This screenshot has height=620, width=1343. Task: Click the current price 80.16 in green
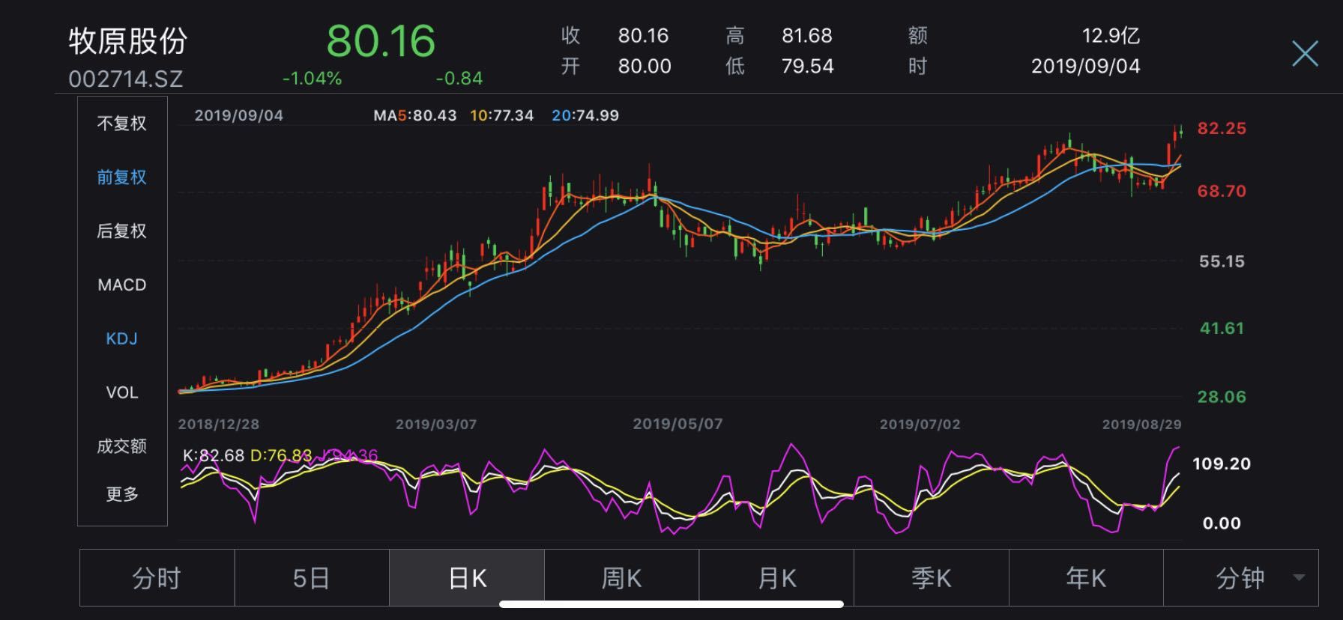[x=381, y=40]
